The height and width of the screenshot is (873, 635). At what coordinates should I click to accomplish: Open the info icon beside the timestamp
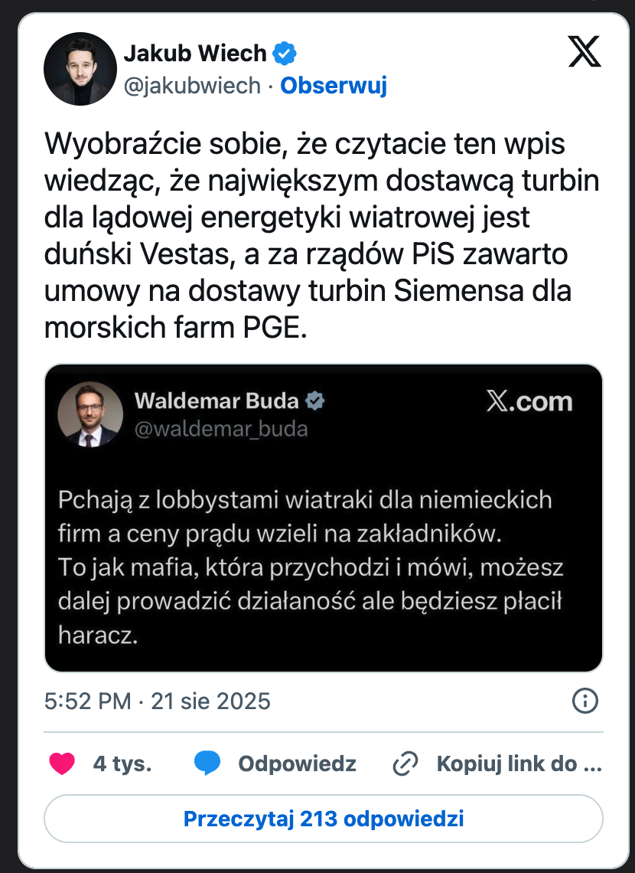(x=585, y=701)
